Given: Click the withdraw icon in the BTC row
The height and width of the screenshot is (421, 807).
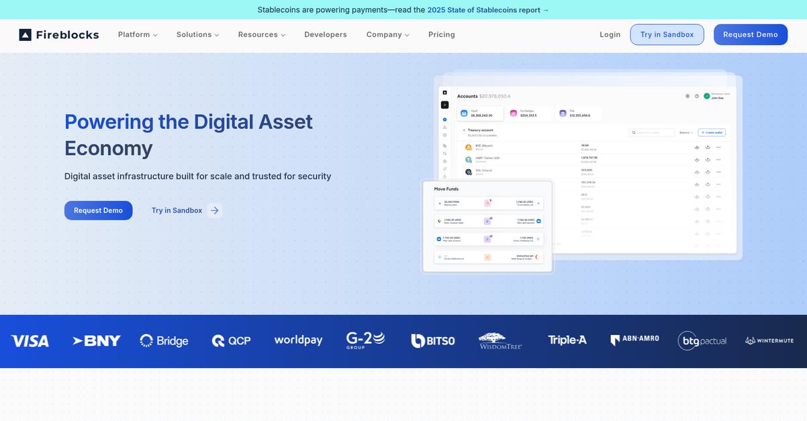Looking at the screenshot, I should pos(708,147).
